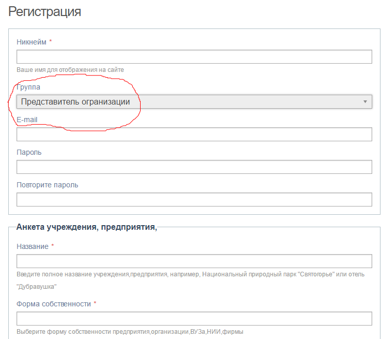Click the Регистрация heading

(44, 12)
